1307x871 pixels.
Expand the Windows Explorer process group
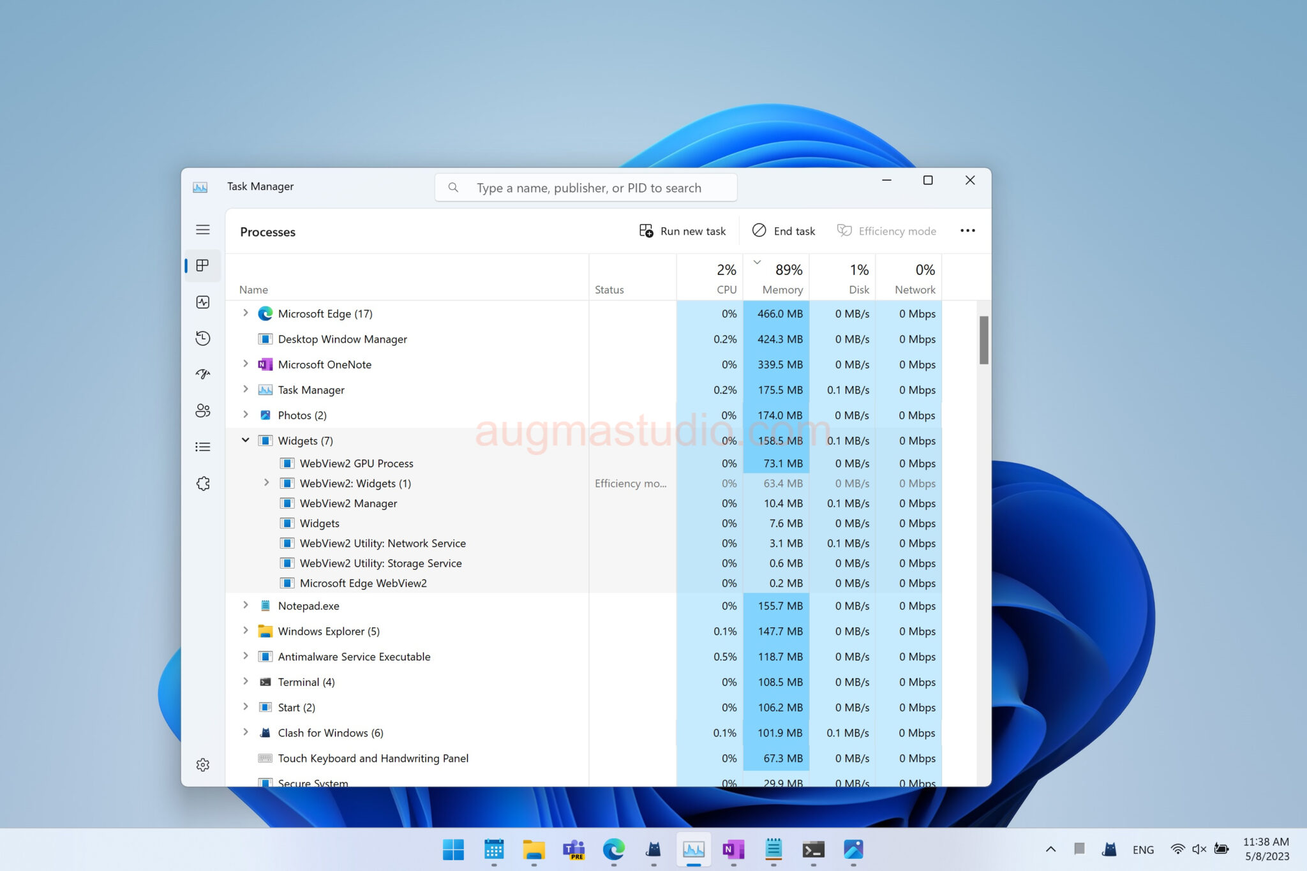pyautogui.click(x=246, y=630)
